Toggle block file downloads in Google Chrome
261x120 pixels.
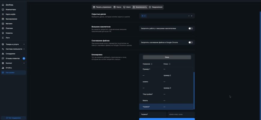coord(190,42)
